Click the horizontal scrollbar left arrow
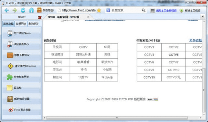Viewport: 208px width, 122px height. 44,118
